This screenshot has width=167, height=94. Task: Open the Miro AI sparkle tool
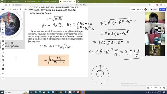point(3,25)
